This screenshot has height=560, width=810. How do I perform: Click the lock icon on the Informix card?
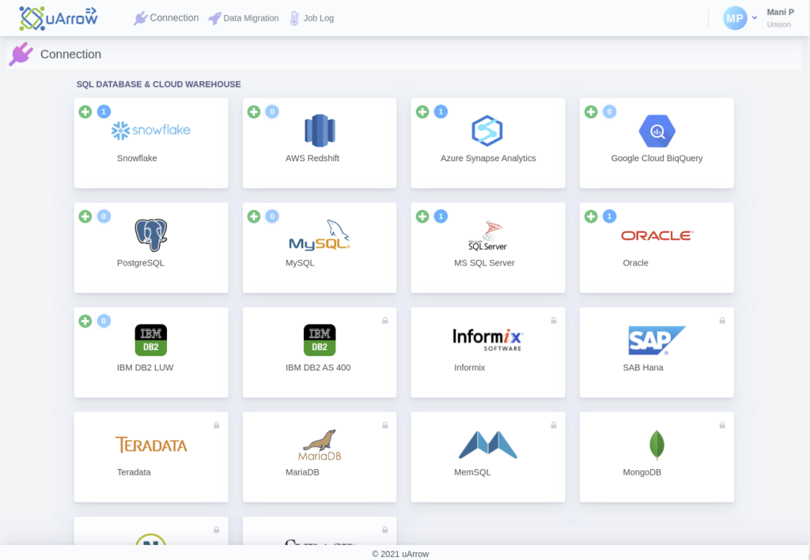554,320
